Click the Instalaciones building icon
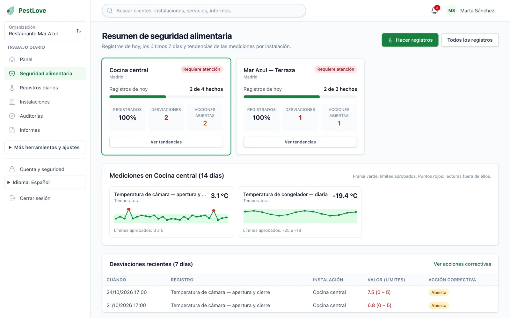This screenshot has height=318, width=510. tap(12, 102)
